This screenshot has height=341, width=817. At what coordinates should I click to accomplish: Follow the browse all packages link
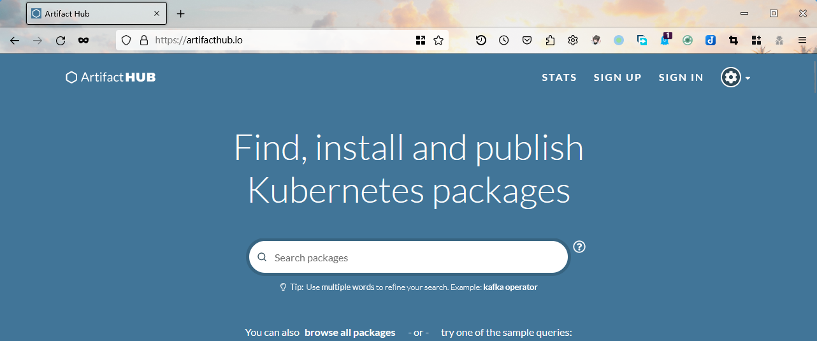click(350, 333)
